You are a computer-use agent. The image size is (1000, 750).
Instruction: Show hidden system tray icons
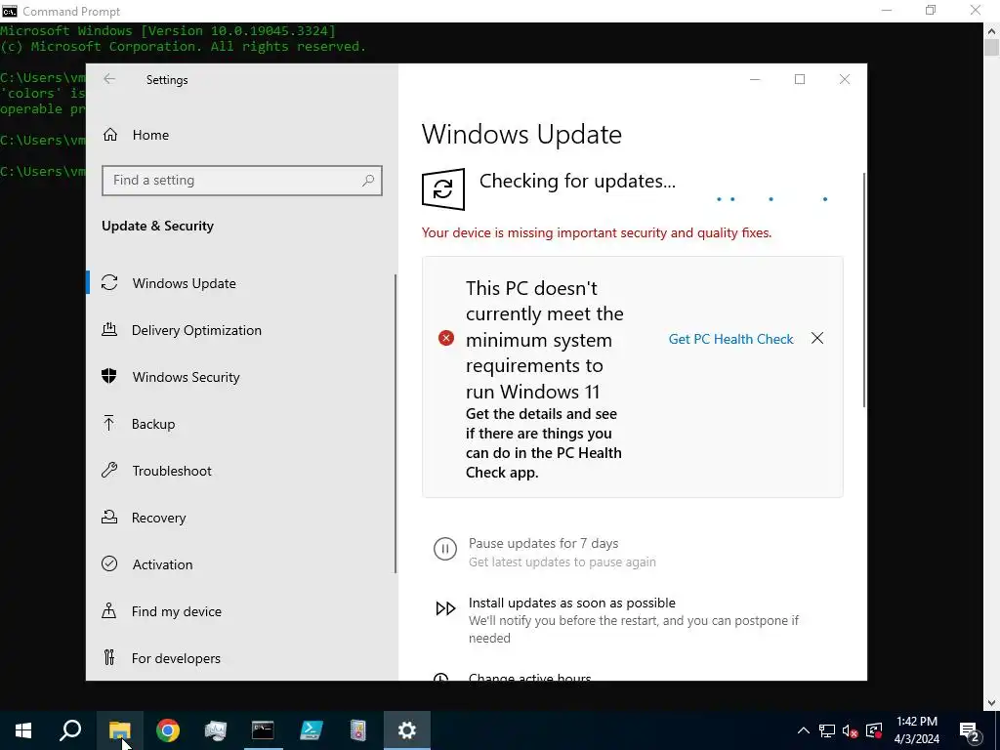(804, 730)
